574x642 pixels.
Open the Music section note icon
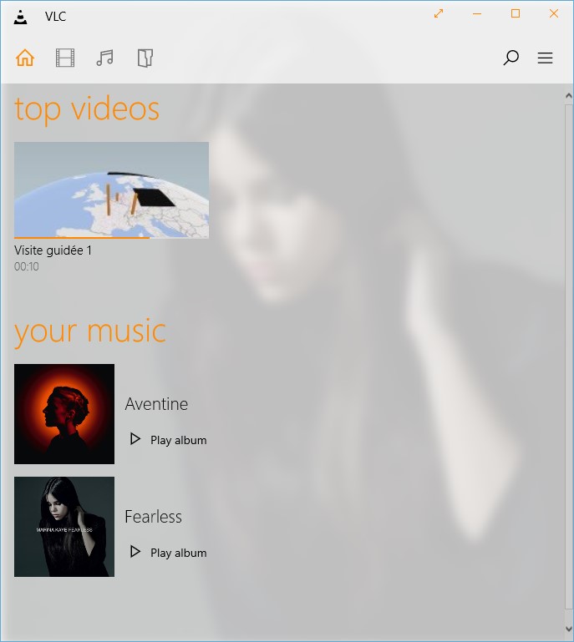pyautogui.click(x=105, y=58)
